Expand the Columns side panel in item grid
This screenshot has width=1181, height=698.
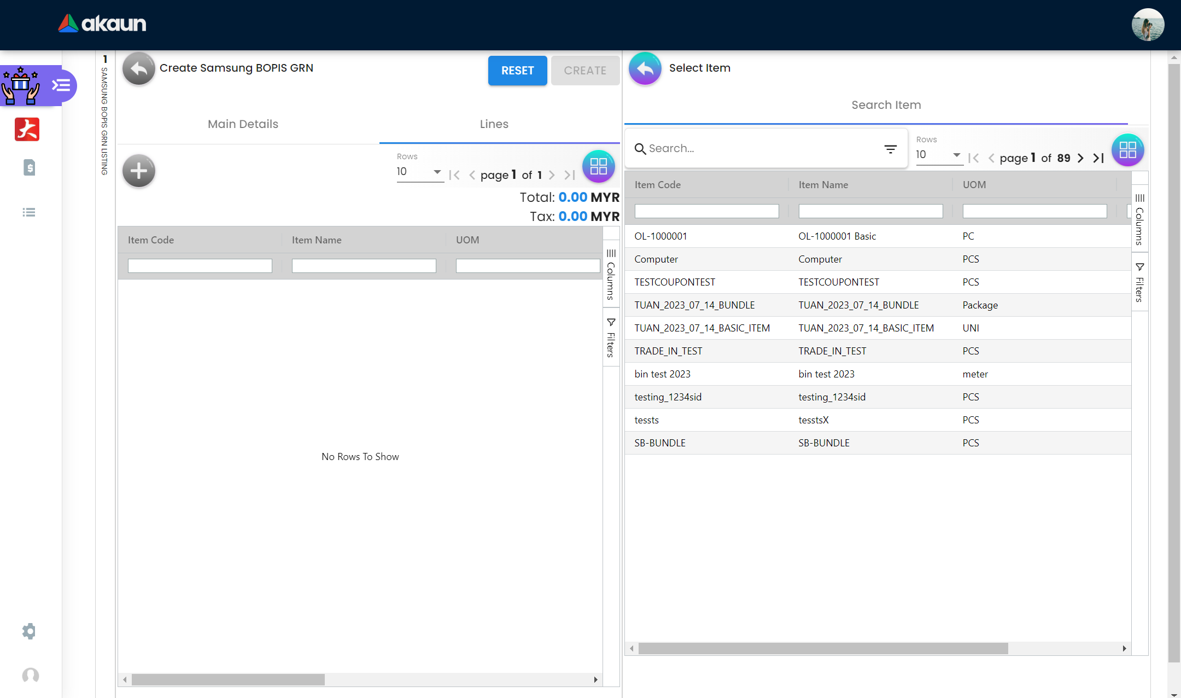(x=1139, y=220)
